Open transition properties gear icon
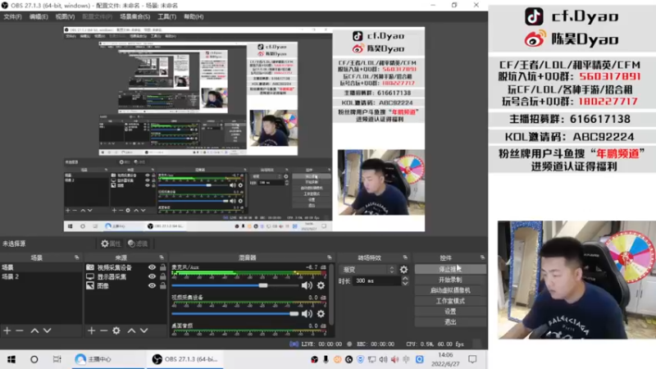Screen dimensions: 656x369 (403, 270)
